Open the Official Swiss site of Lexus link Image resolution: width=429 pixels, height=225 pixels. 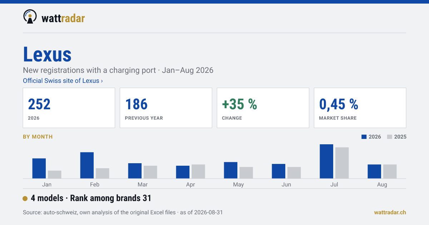click(63, 81)
